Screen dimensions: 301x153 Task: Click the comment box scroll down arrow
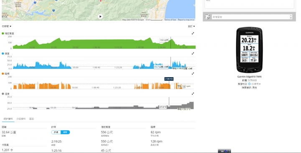pyautogui.click(x=291, y=18)
